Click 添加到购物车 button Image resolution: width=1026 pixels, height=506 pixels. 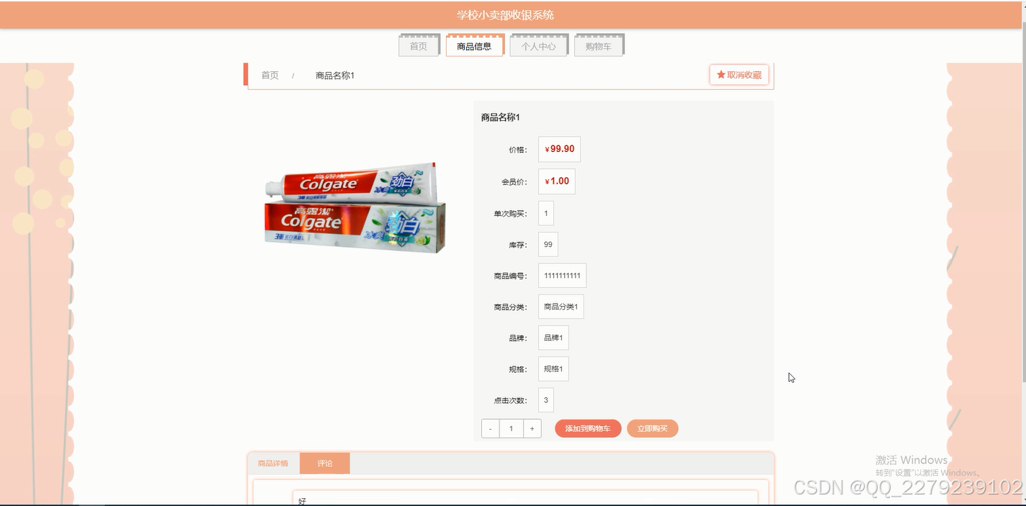588,428
